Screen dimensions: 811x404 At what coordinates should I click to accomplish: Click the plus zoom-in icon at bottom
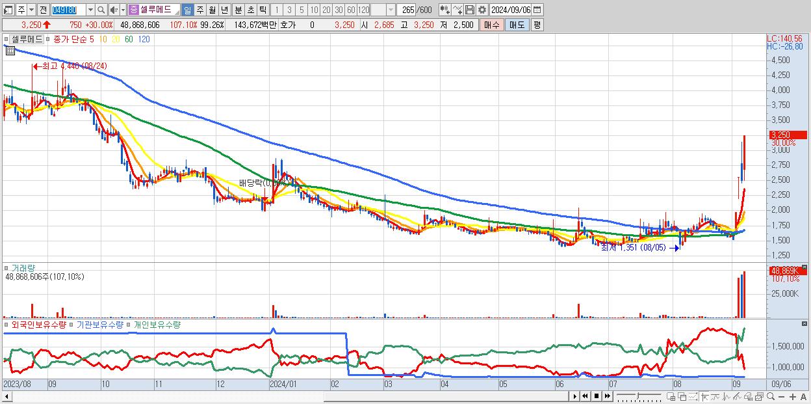click(792, 396)
